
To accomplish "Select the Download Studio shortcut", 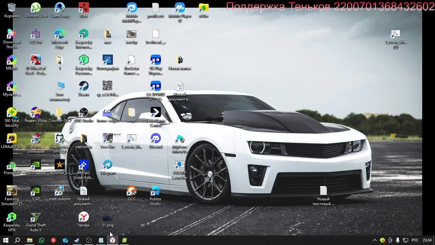I will coord(12,39).
